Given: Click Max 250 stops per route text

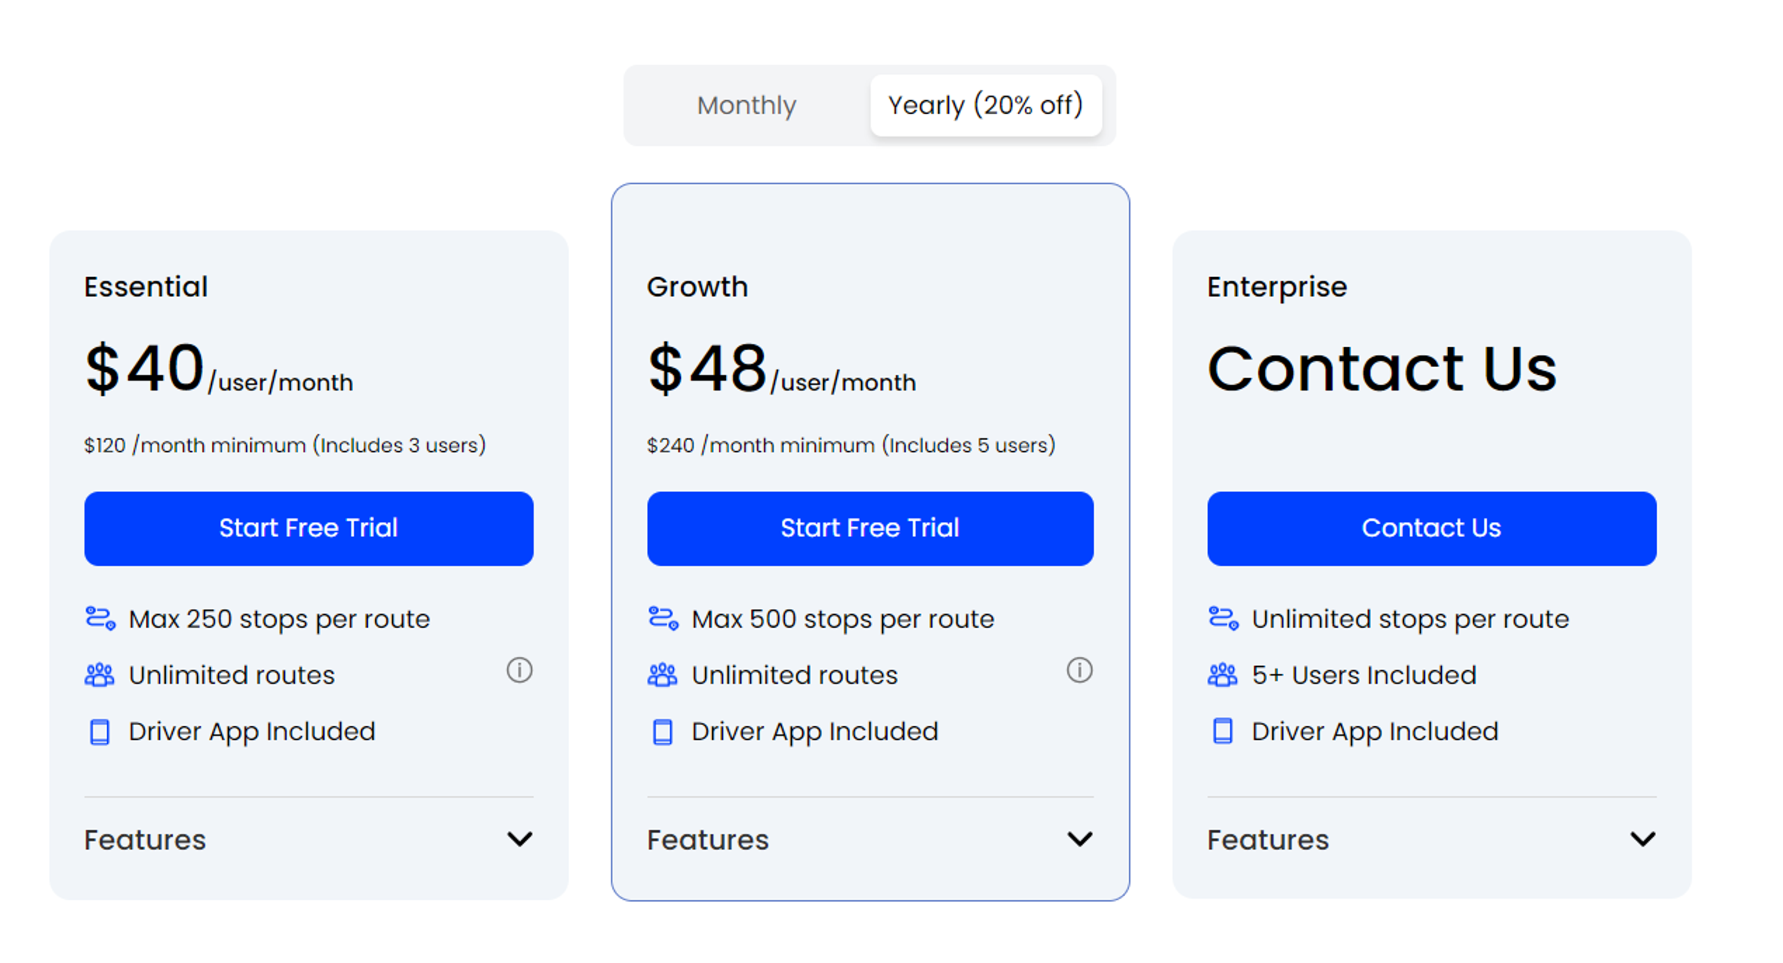Looking at the screenshot, I should (280, 619).
